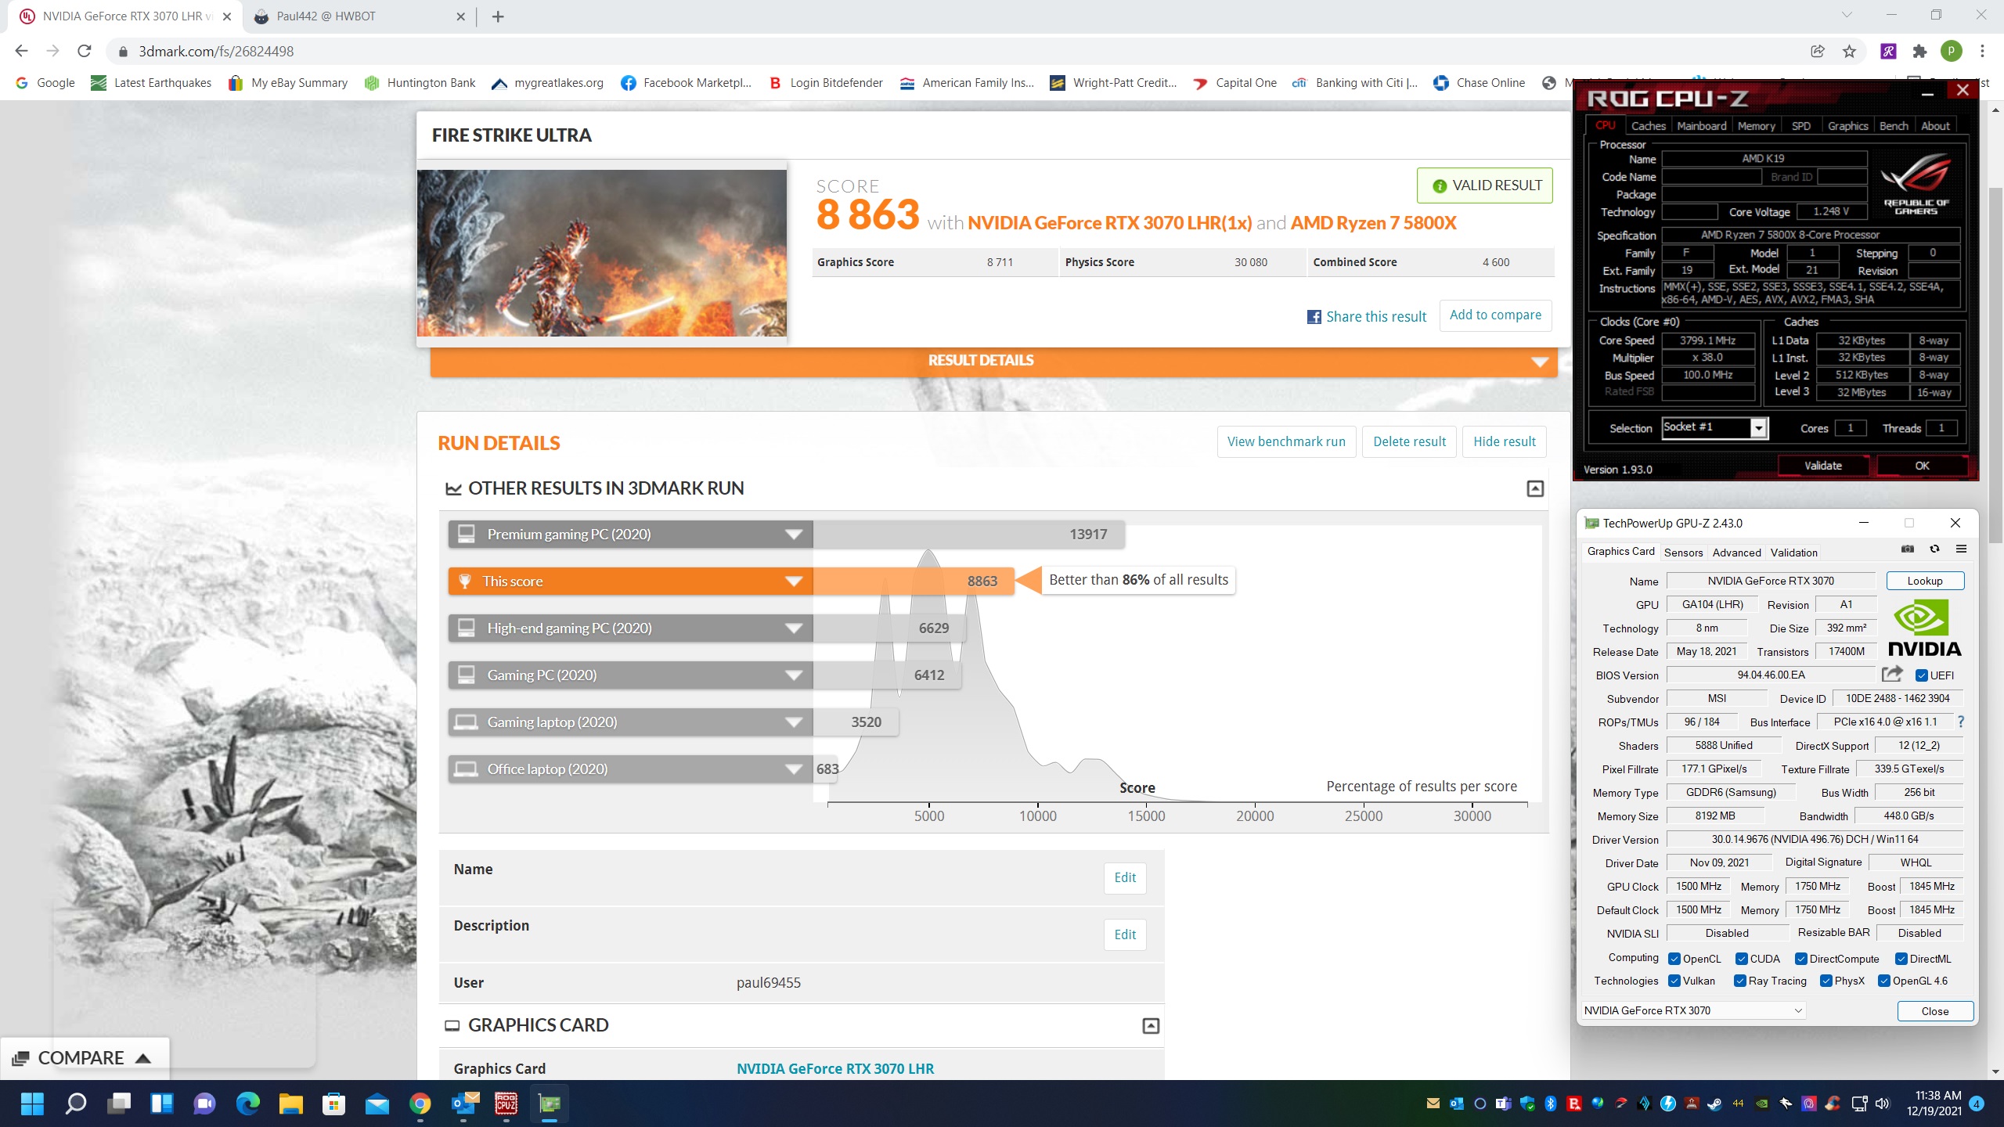Expand the Gaming laptop (2020) row

point(794,722)
